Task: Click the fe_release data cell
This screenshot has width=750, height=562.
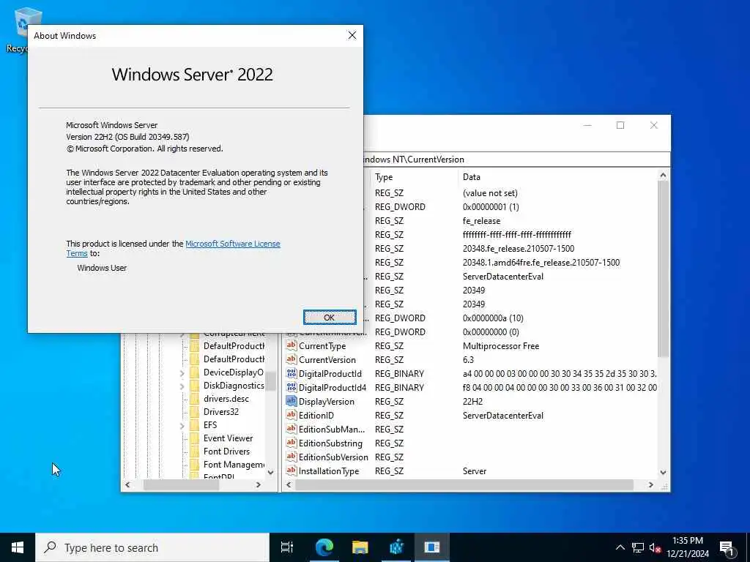Action: (482, 221)
